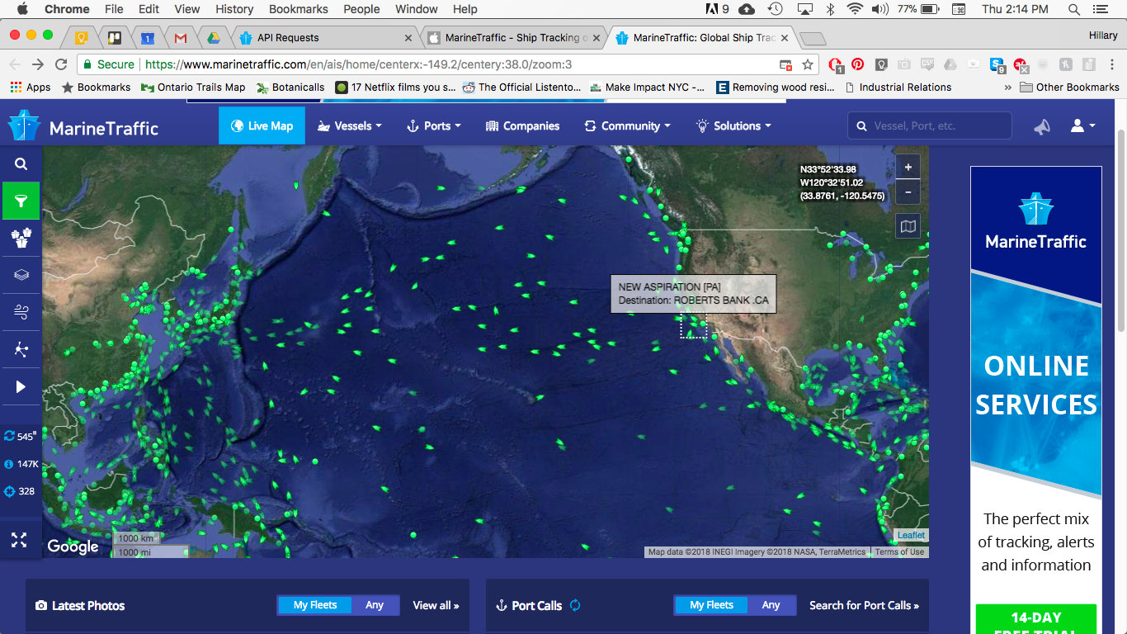Image resolution: width=1127 pixels, height=634 pixels.
Task: Open the View all photos link
Action: pyautogui.click(x=436, y=605)
